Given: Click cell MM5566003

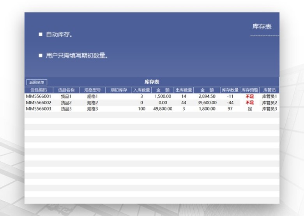Looking at the screenshot, I should (x=39, y=109).
